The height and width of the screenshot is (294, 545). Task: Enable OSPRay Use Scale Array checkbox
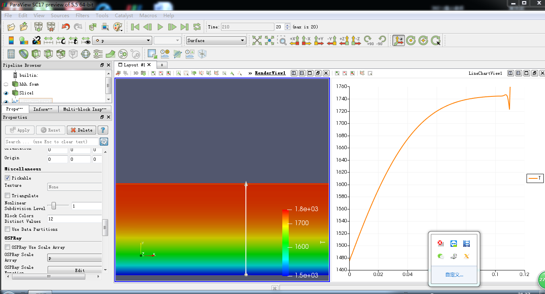[7, 247]
